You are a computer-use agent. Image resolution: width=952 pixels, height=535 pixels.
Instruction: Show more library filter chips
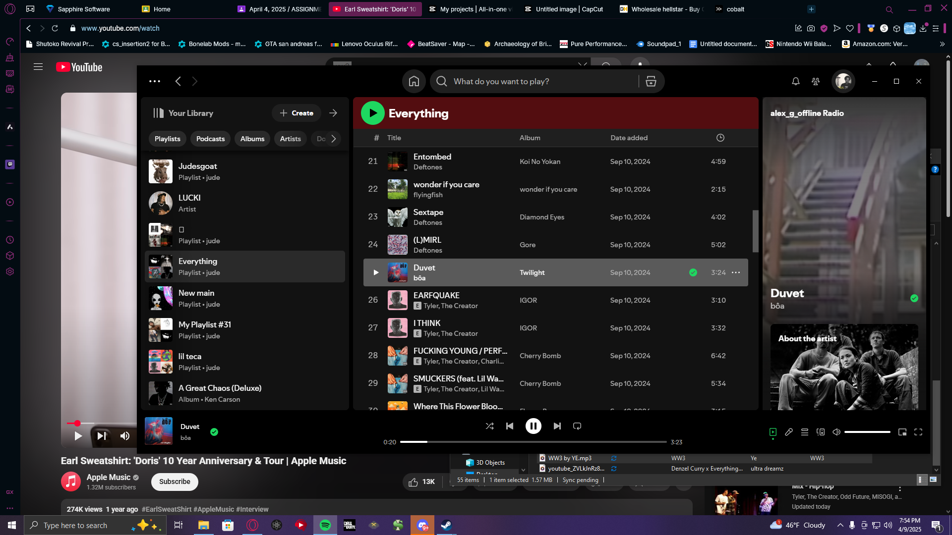pos(334,139)
